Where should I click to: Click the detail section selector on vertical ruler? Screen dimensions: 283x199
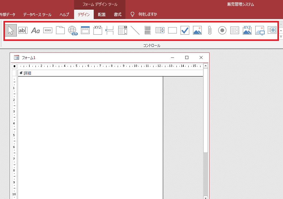[14, 73]
